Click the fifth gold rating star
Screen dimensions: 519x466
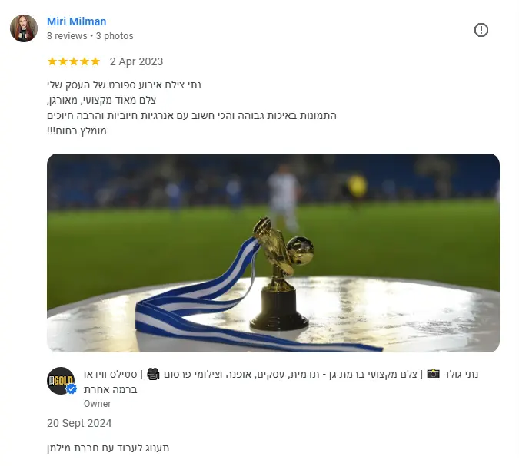(95, 61)
